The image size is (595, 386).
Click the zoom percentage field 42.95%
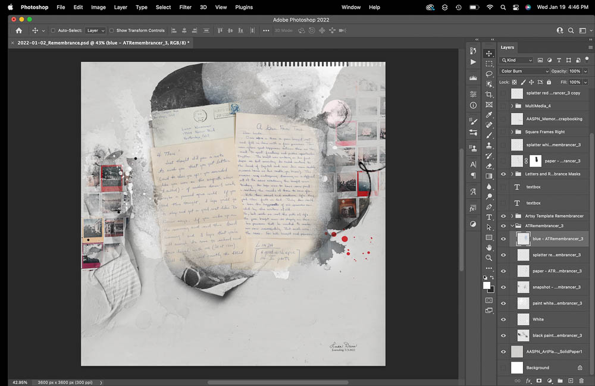[x=20, y=382]
